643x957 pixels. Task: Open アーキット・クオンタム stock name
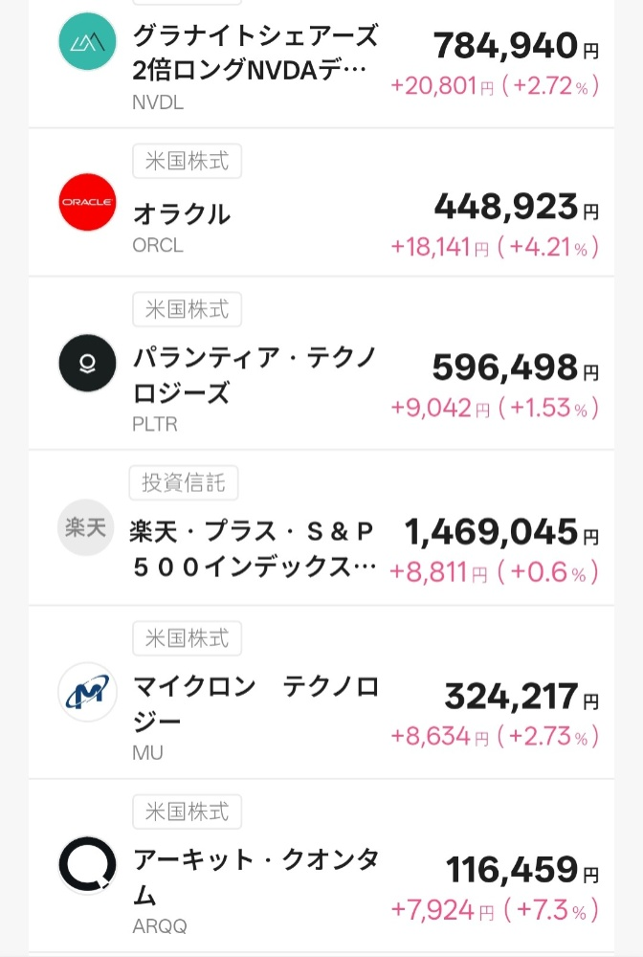tap(255, 876)
